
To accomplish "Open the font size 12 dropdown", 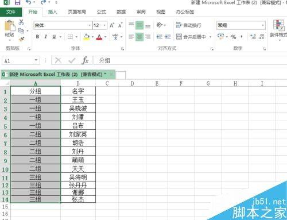I will 104,25.
